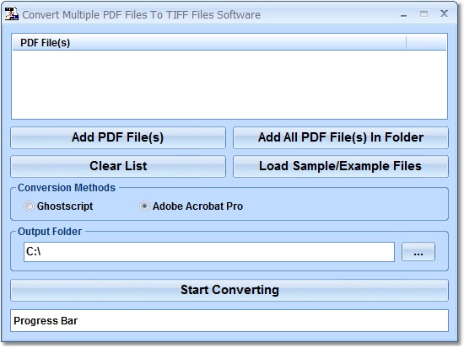
Task: Select the Ghostscript conversion method
Action: click(x=29, y=206)
